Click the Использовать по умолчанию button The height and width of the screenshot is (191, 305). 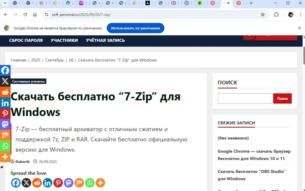pyautogui.click(x=136, y=28)
